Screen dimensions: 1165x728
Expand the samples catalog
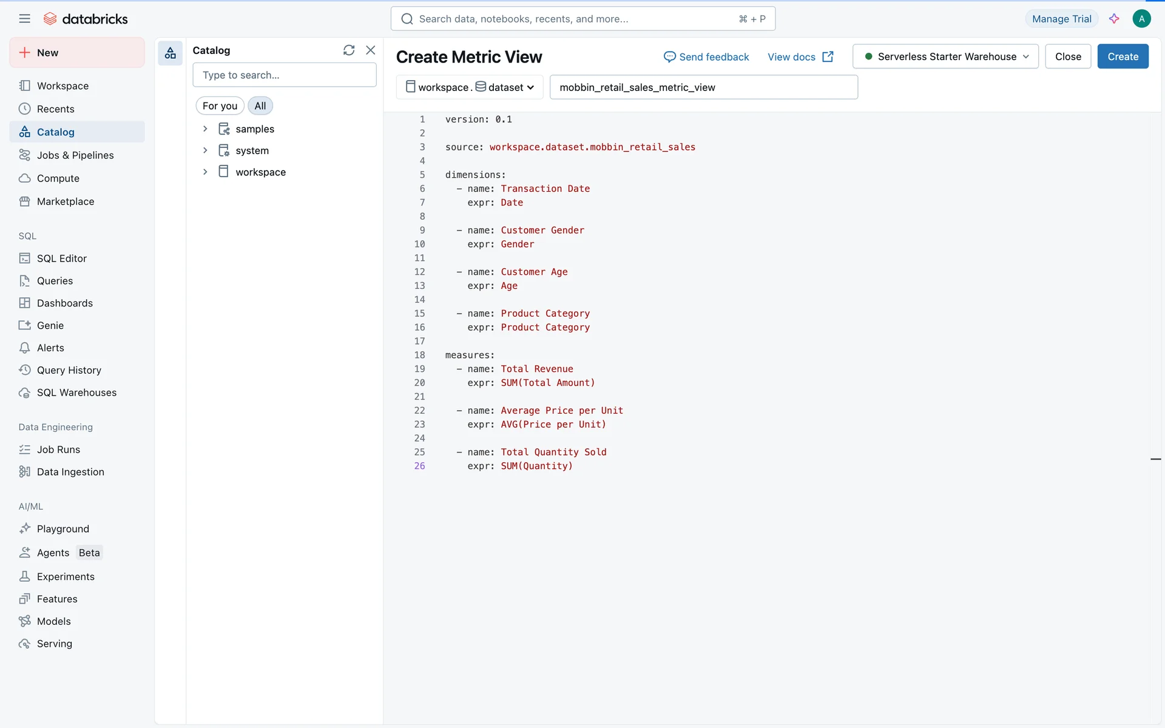205,129
